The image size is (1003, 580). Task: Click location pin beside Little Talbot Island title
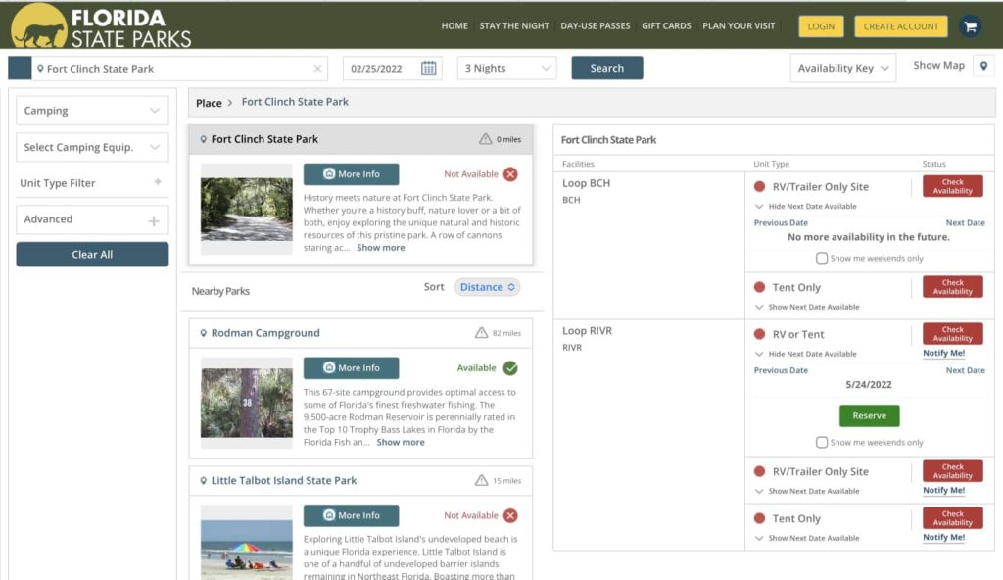(x=204, y=480)
